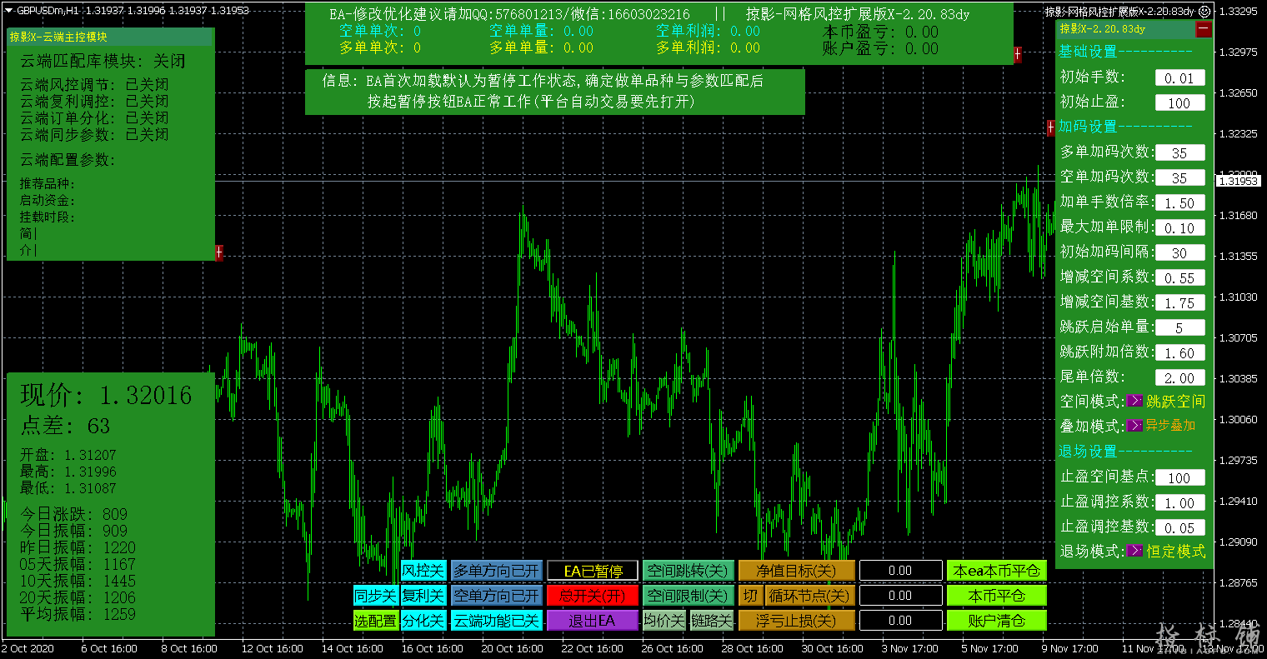
Task: Click the red plus icon on cloud module panel
Action: 218,252
